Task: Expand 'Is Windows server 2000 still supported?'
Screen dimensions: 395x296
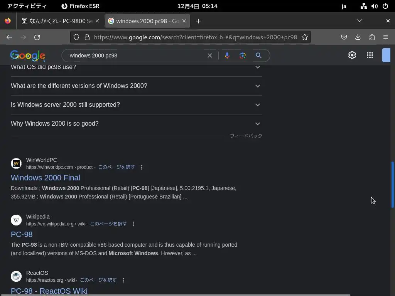Action: 136,105
